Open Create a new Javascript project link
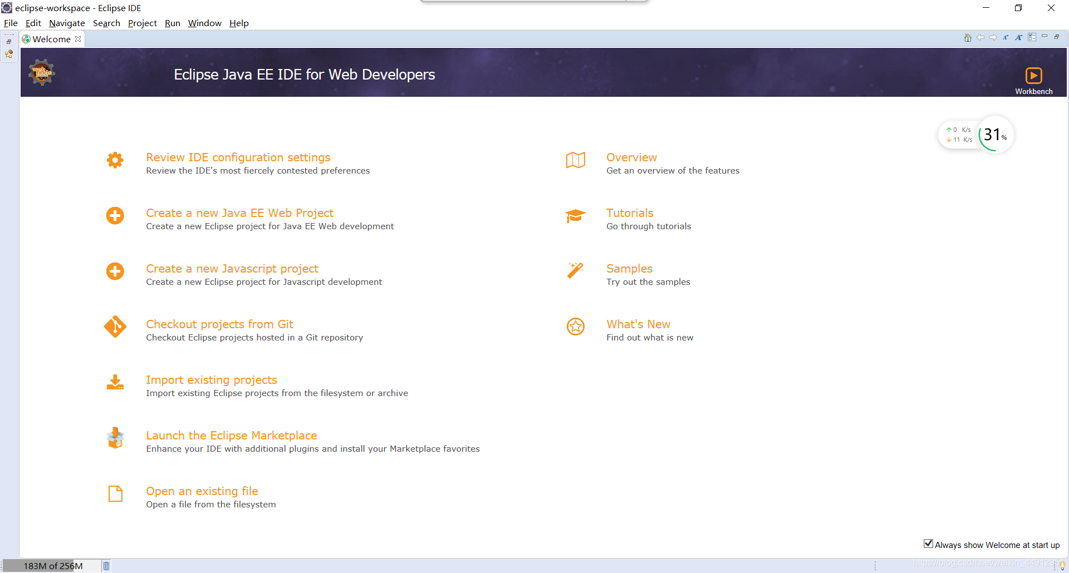The image size is (1069, 573). tap(232, 269)
